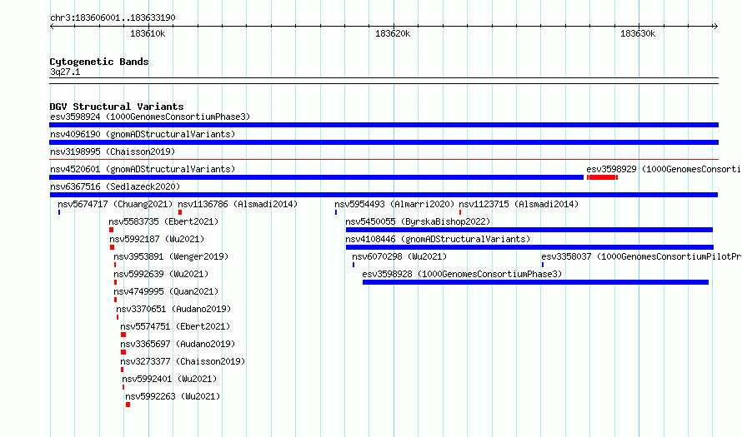Open the nsv6367516 Sedlazeck2020 variant
Image resolution: width=742 pixels, height=437 pixels.
click(x=115, y=186)
